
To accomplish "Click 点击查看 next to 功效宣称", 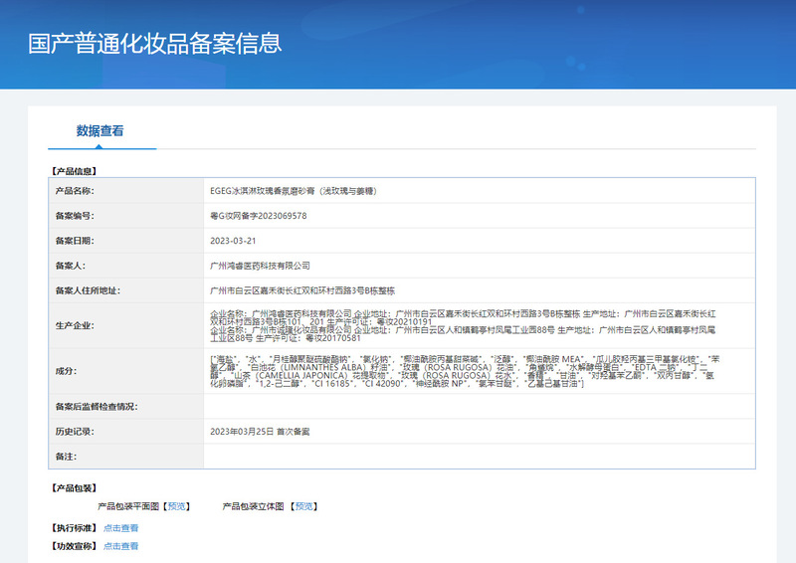I will click(x=120, y=546).
